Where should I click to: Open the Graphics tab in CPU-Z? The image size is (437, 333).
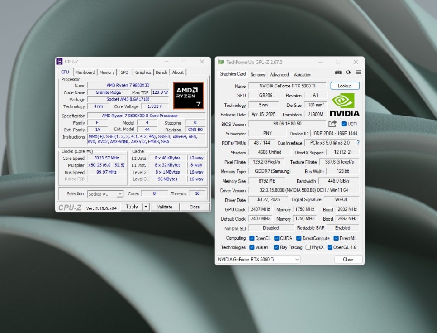click(143, 72)
